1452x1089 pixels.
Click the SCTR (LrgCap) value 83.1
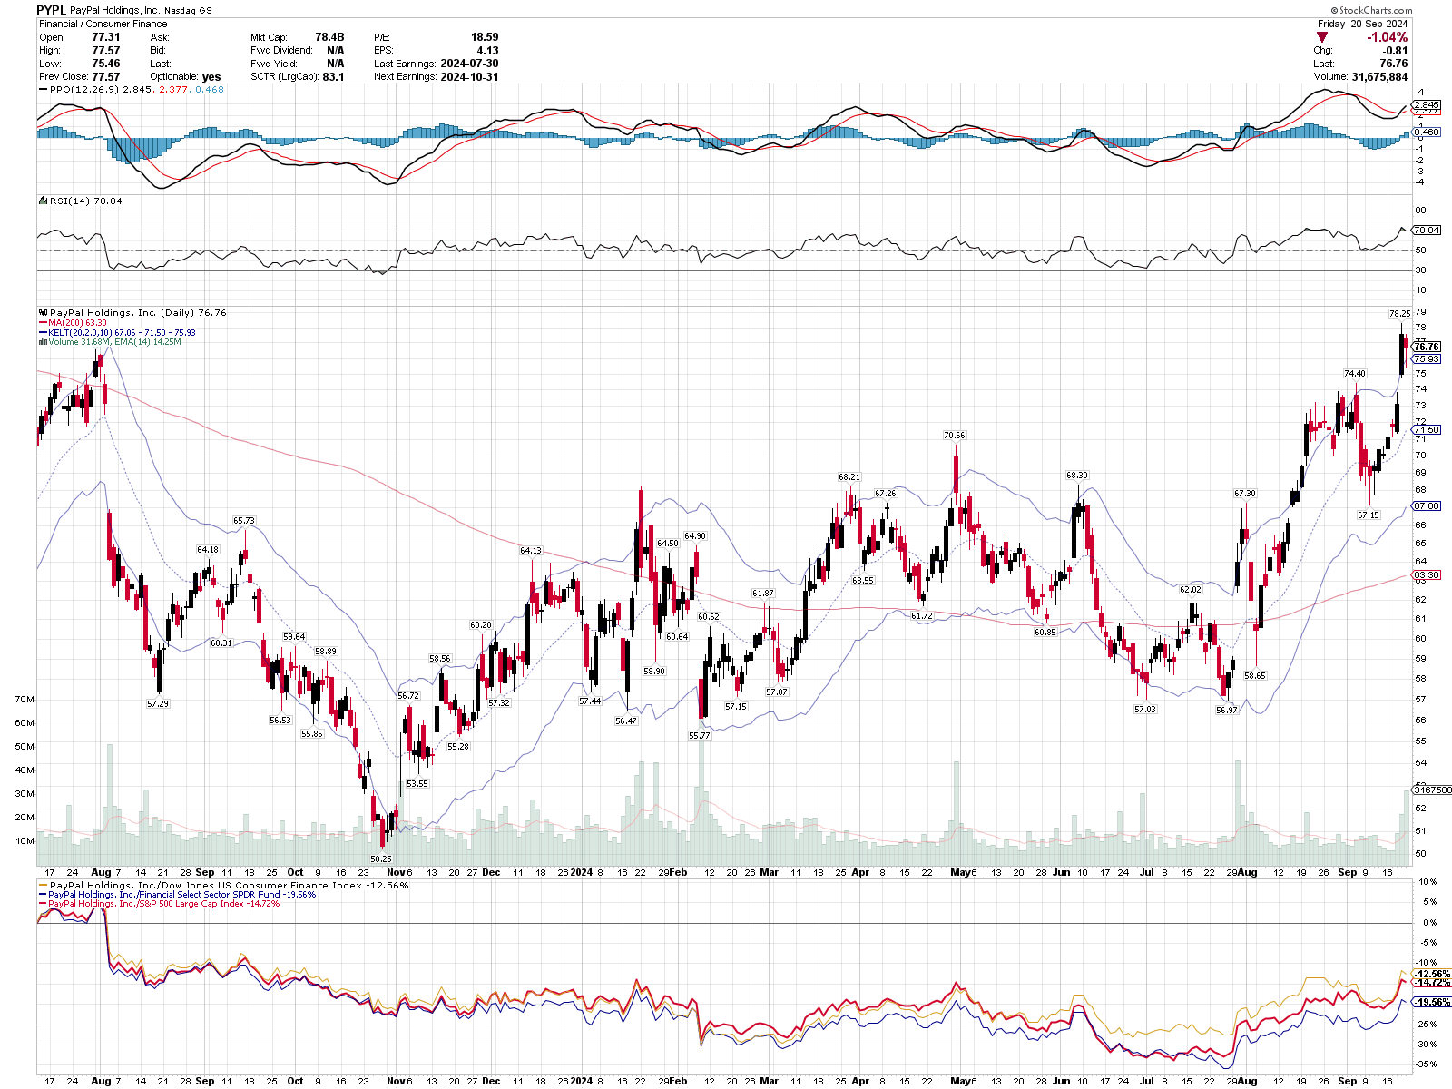coord(333,77)
